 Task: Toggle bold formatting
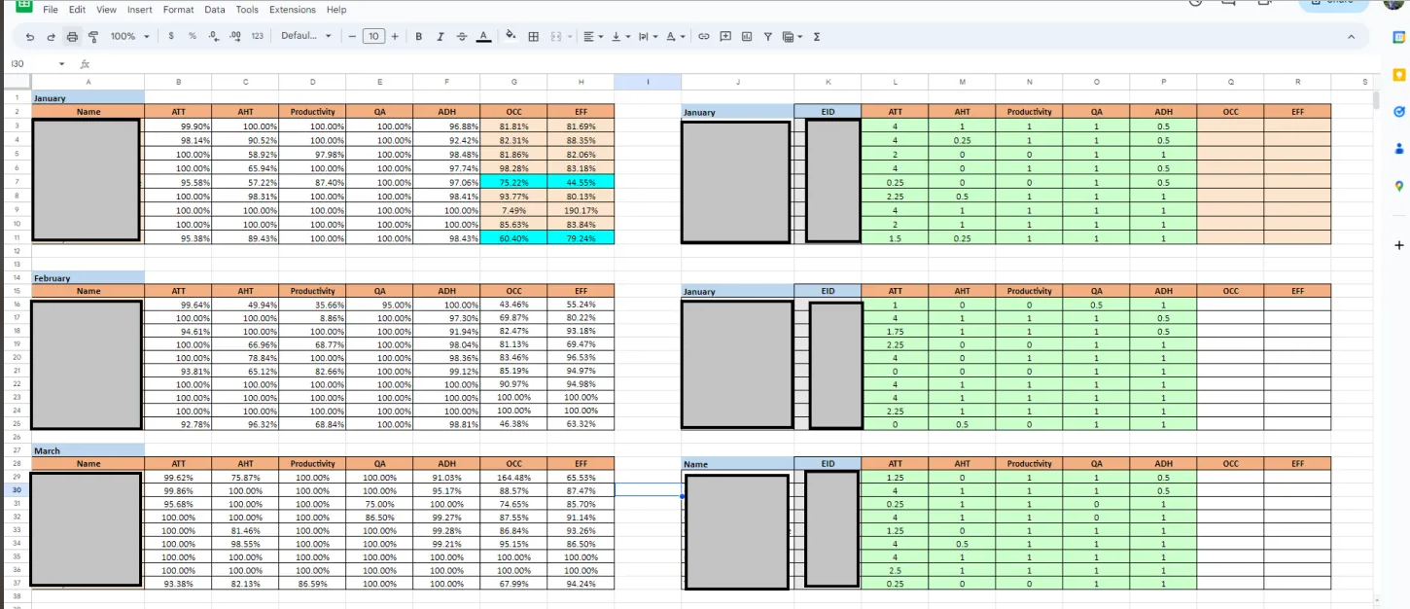point(419,36)
